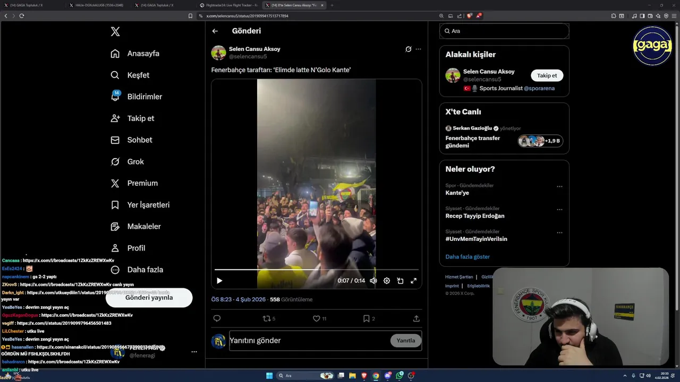
Task: Share the post
Action: 416,318
